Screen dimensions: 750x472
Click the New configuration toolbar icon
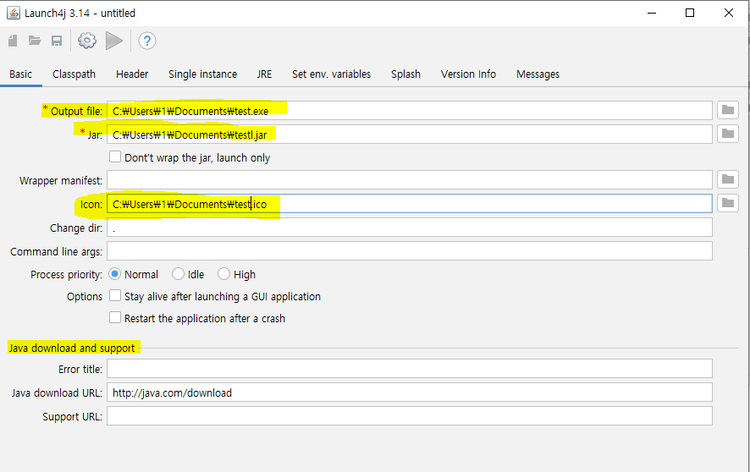pos(13,41)
